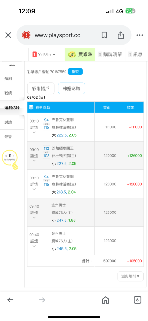Tap the home icon in bottom bar
148x321 pixels.
click(x=105, y=300)
